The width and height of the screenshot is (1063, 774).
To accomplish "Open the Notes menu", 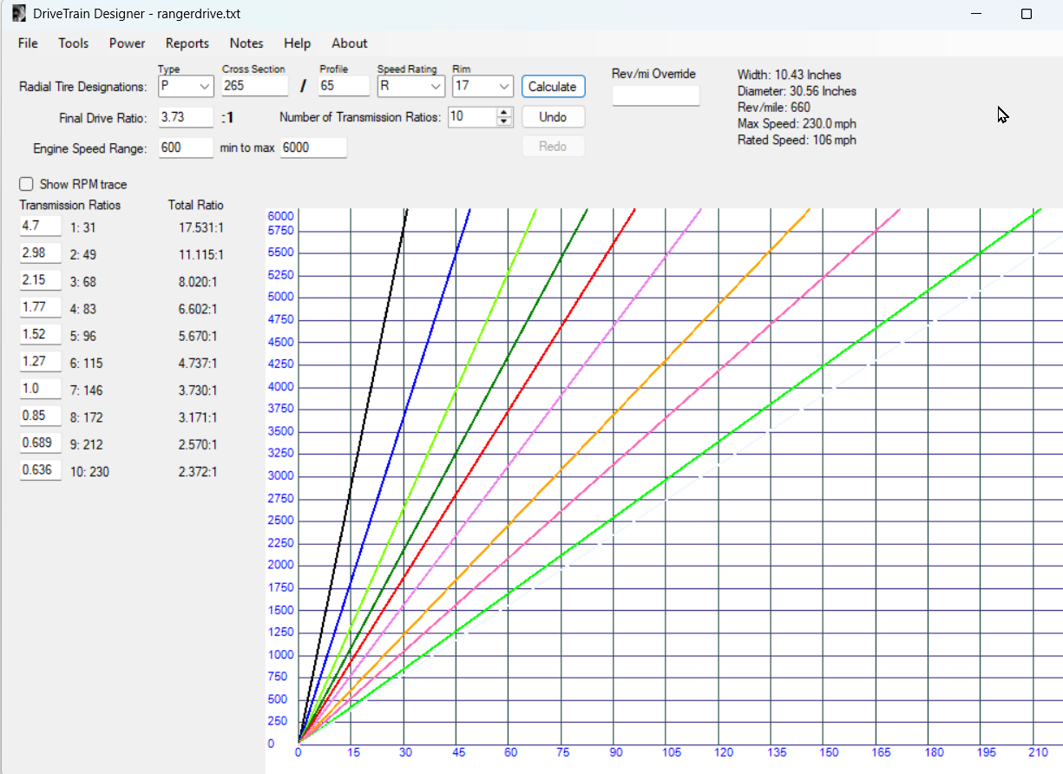I will click(x=246, y=43).
